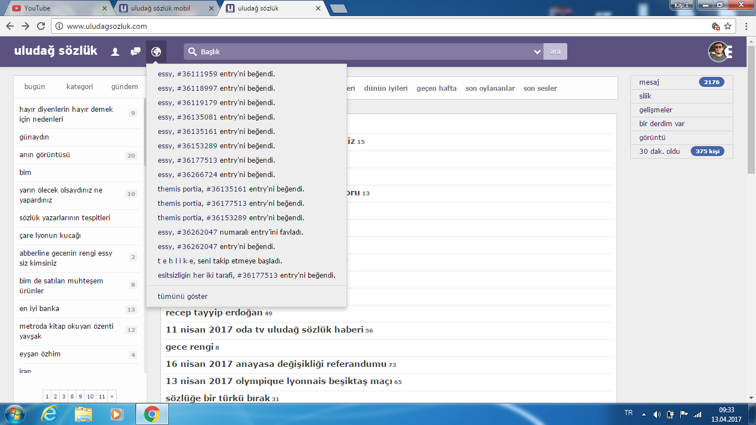756x425 pixels.
Task: Open the mesaj link with 2176 badge
Action: 649,82
